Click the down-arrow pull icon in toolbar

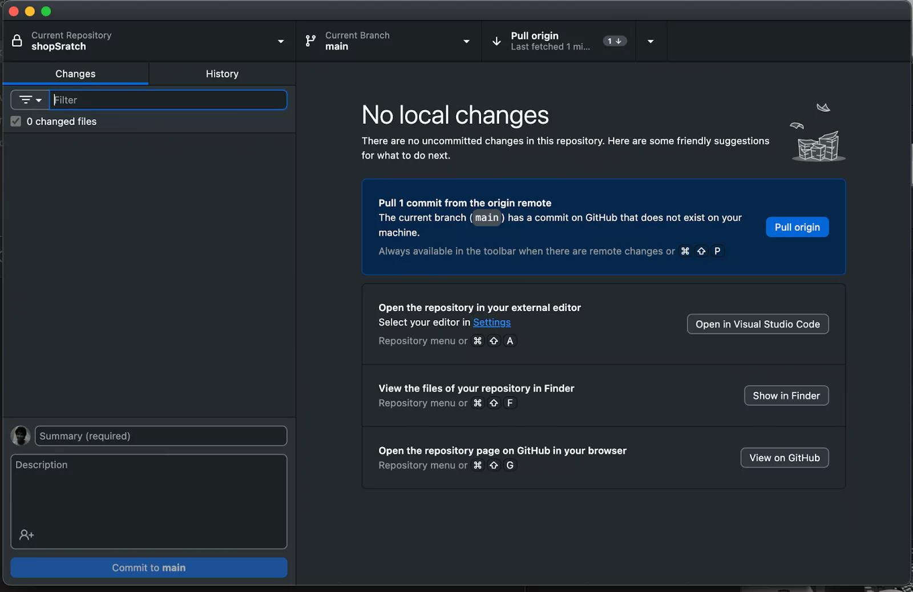[x=496, y=41]
